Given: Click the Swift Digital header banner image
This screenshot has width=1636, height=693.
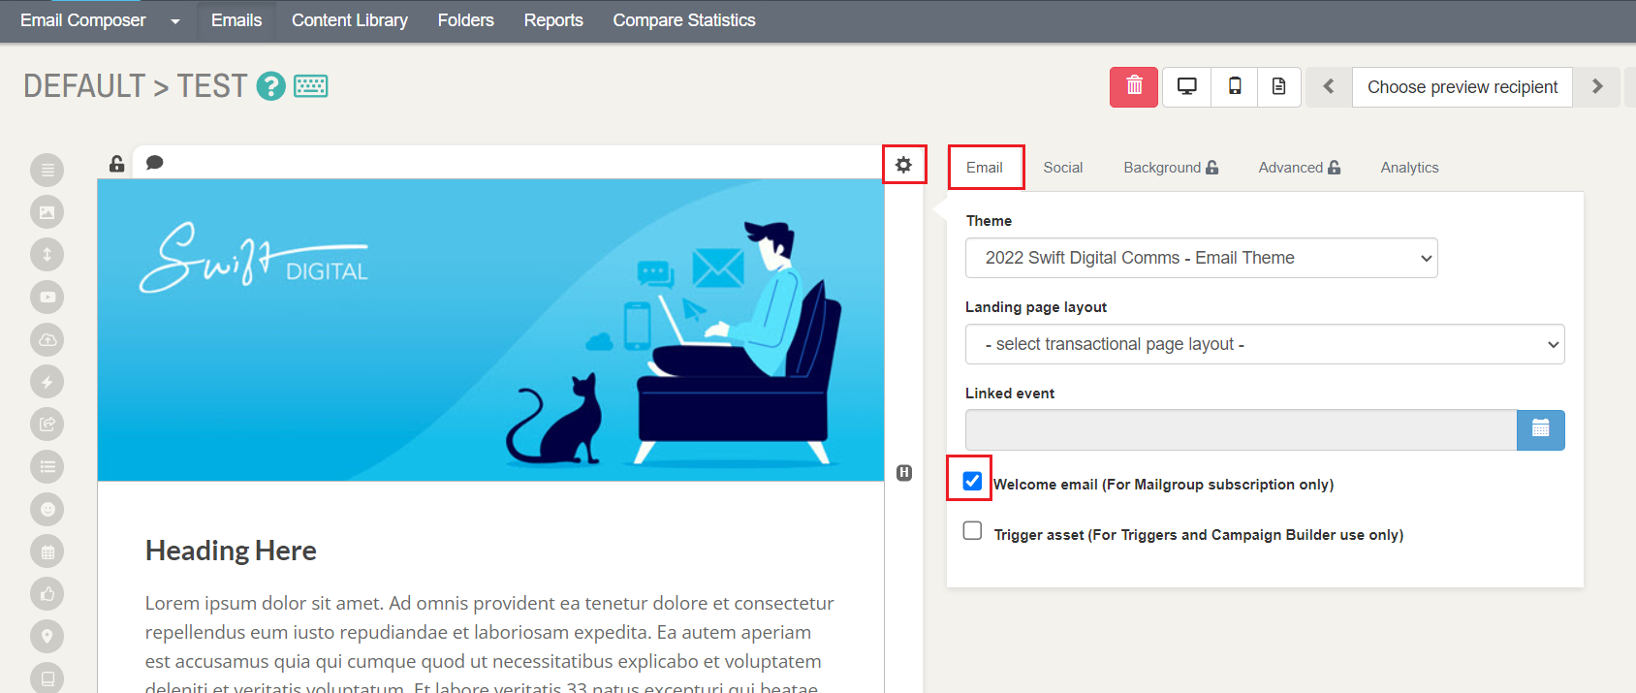Looking at the screenshot, I should pos(490,330).
